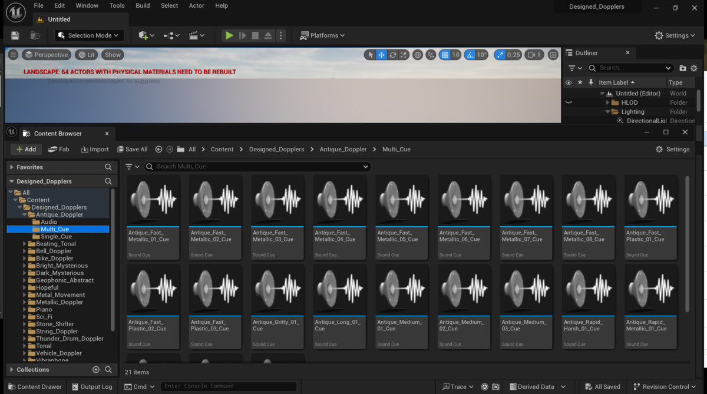Activate the Scale gizmo tool
The width and height of the screenshot is (707, 394).
(x=404, y=55)
